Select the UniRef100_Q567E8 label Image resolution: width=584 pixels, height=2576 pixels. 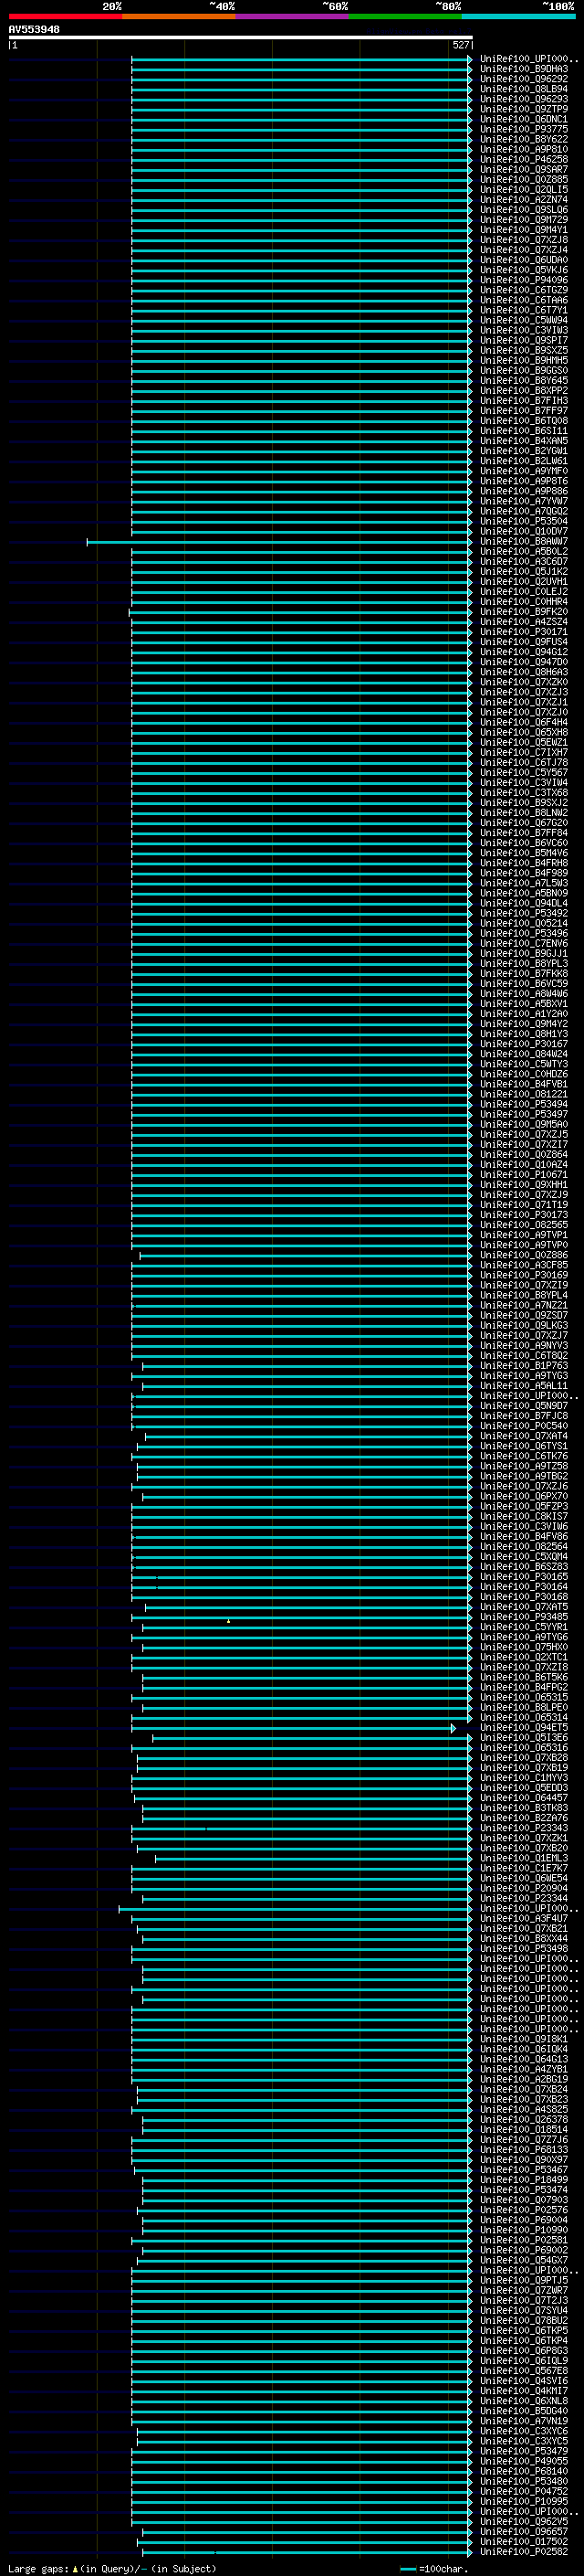[524, 2371]
